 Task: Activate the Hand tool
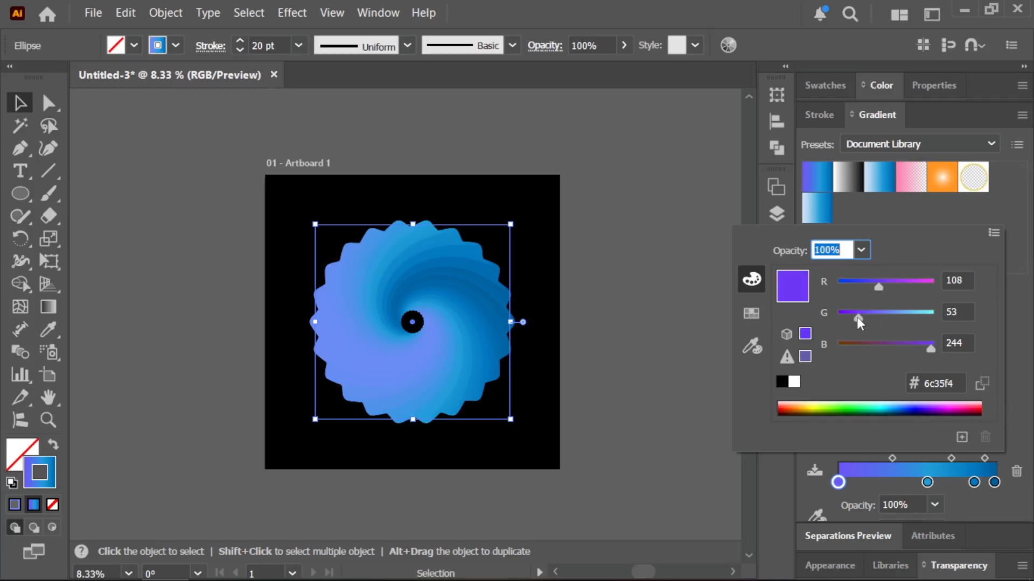(x=48, y=398)
